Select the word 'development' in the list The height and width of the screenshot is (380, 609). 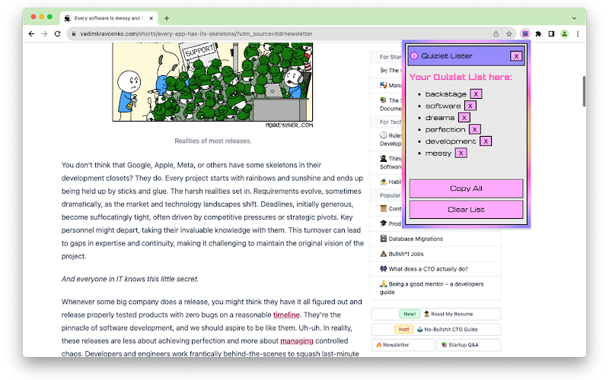(451, 141)
